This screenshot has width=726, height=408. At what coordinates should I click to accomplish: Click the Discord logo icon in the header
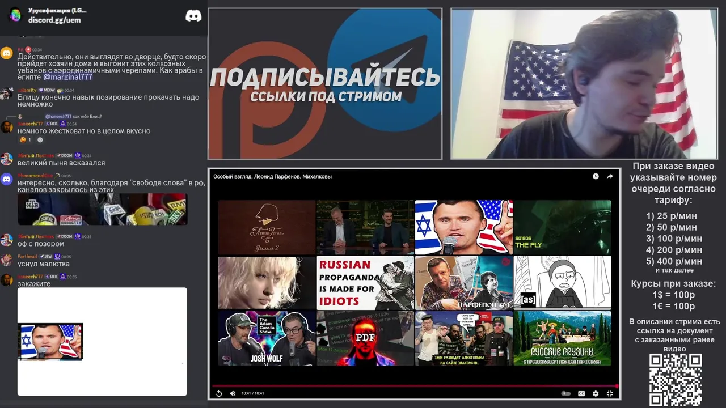tap(193, 15)
